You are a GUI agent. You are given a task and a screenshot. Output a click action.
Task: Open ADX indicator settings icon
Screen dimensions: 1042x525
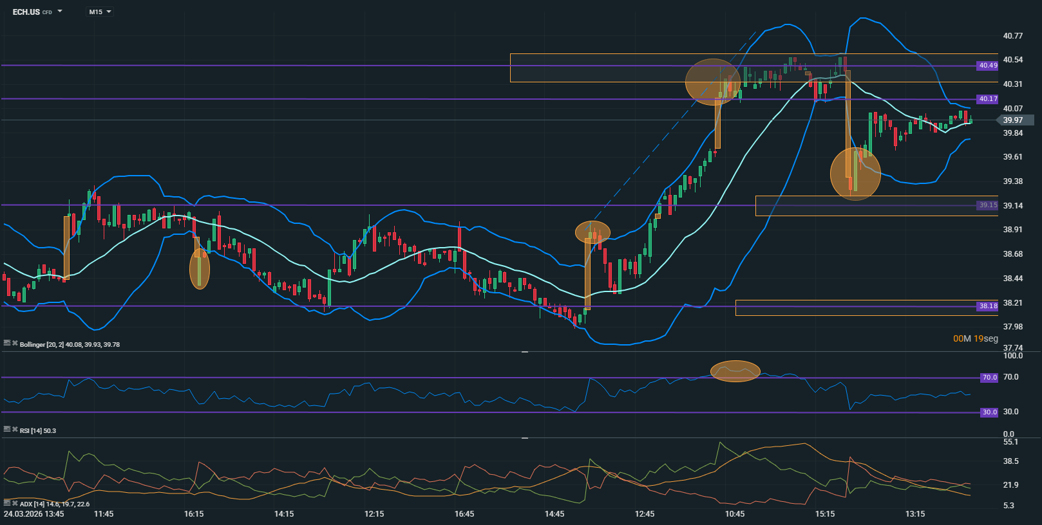click(x=6, y=503)
